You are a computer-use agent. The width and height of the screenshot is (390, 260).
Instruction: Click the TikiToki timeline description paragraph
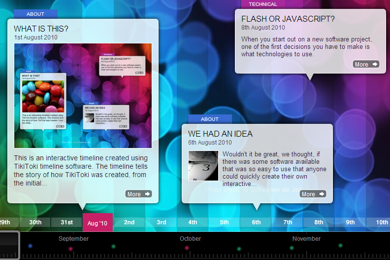click(x=81, y=171)
